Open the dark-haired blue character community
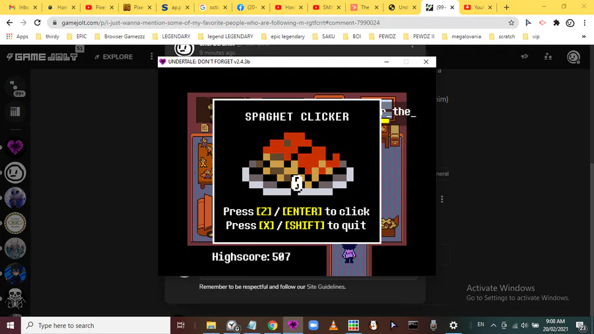594x334 pixels. click(15, 273)
